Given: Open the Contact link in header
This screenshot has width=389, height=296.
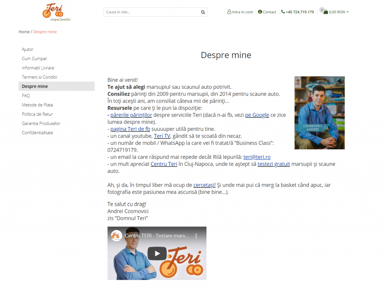Looking at the screenshot, I should (269, 12).
